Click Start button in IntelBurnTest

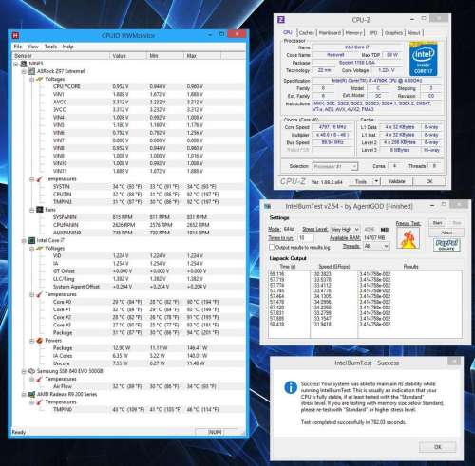[437, 223]
